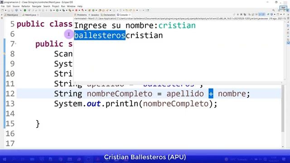Switch to the Problems view tab
The image size is (290, 163).
click(x=81, y=15)
